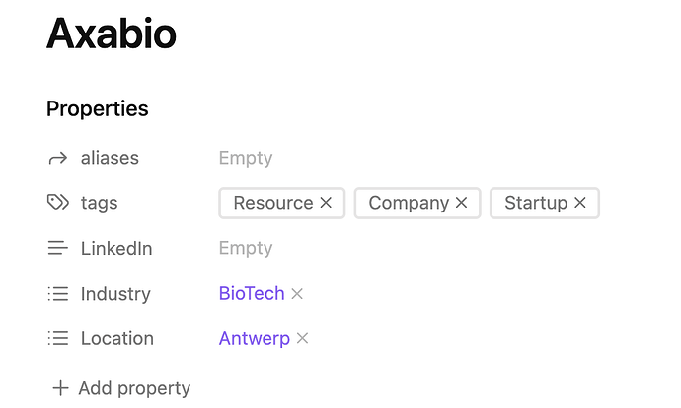The width and height of the screenshot is (681, 408).
Task: Click the Industry property list icon
Action: (58, 294)
